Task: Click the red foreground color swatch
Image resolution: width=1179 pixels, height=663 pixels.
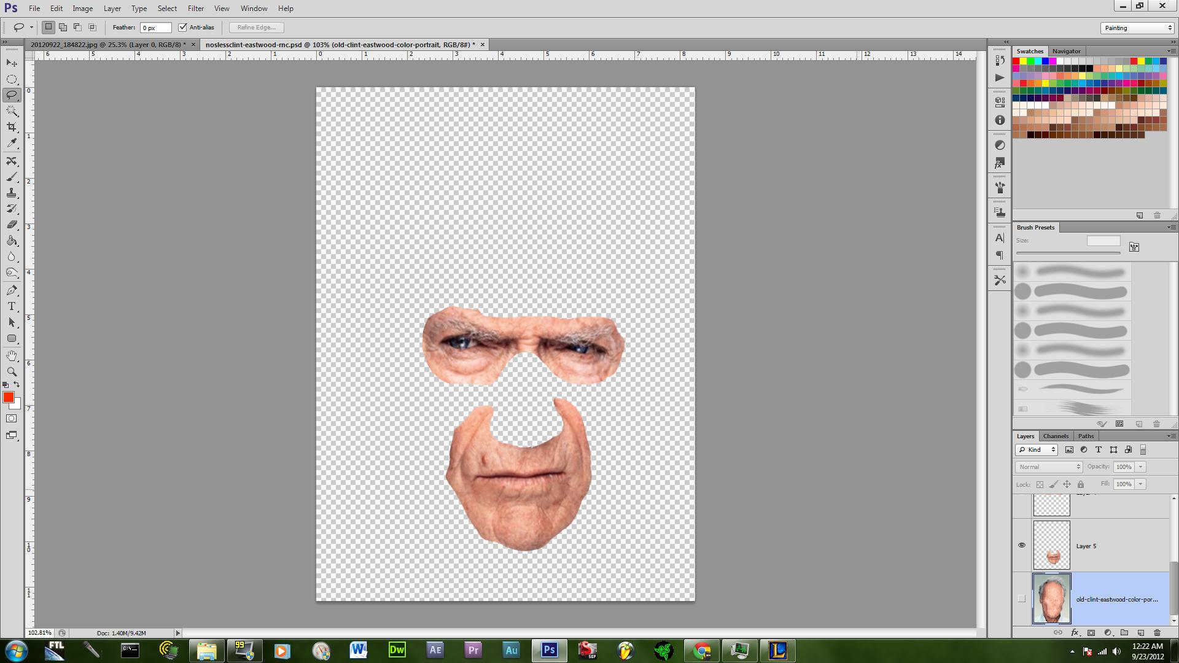Action: pyautogui.click(x=8, y=397)
